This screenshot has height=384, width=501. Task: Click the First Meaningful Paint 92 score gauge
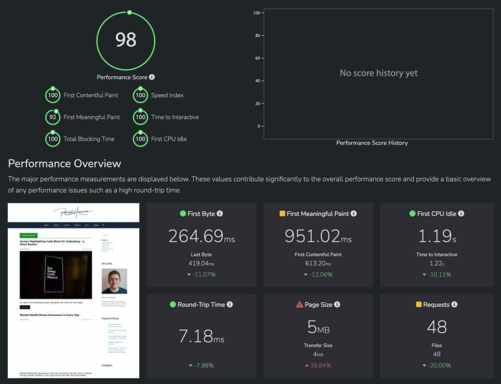click(x=53, y=117)
